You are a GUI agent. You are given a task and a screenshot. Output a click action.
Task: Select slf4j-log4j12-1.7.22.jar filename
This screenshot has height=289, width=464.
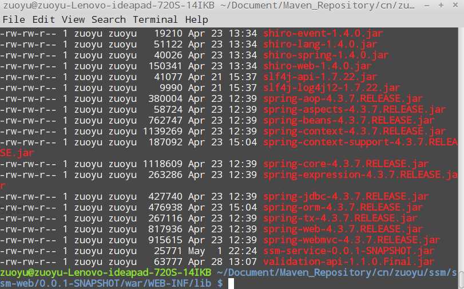(x=331, y=88)
